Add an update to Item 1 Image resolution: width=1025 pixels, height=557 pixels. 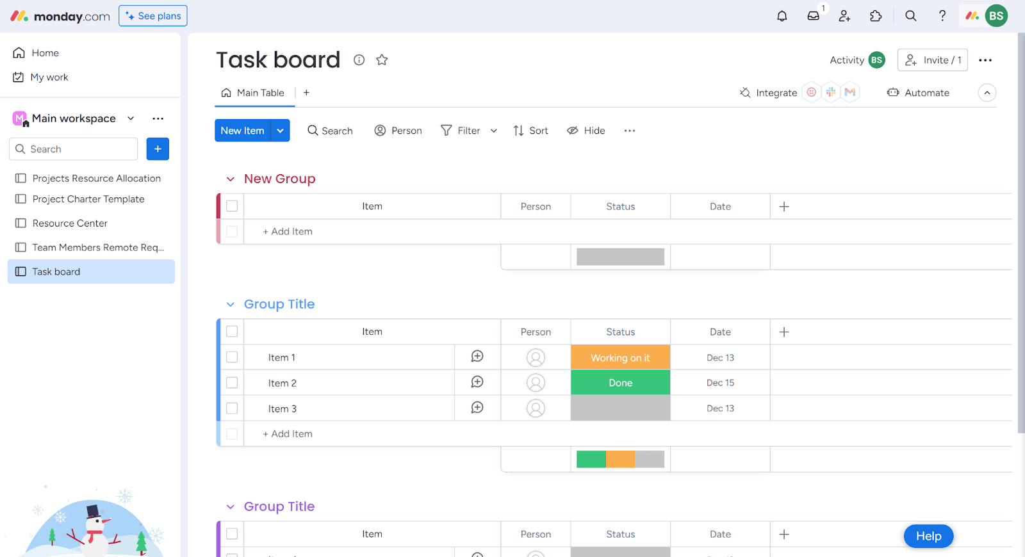(x=477, y=357)
